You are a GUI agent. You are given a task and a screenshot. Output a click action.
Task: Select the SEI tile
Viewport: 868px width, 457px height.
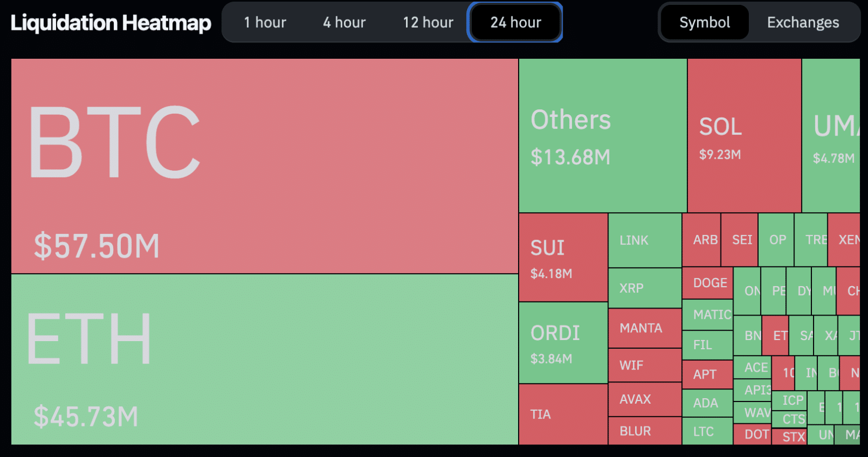coord(740,239)
